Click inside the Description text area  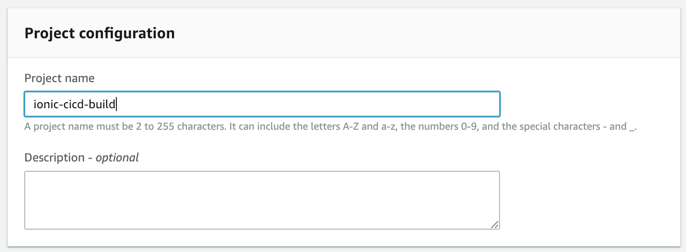(x=262, y=200)
